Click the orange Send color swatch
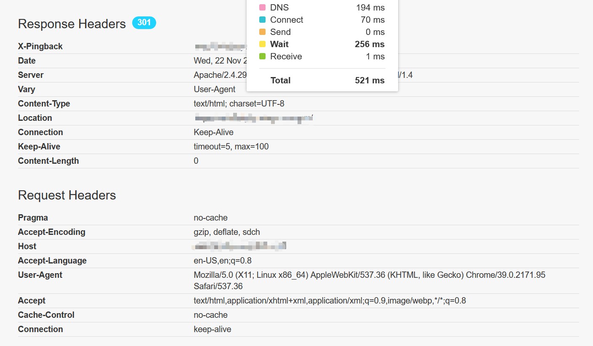Image resolution: width=593 pixels, height=346 pixels. (262, 32)
